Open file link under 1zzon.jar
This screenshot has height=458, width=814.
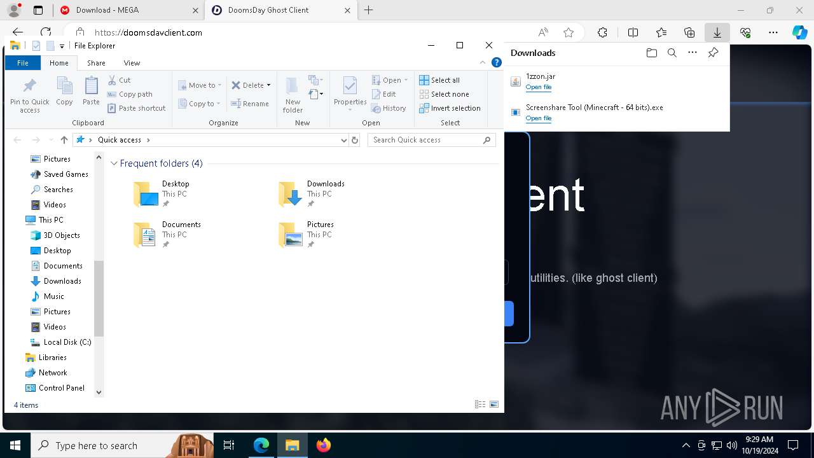coord(538,87)
